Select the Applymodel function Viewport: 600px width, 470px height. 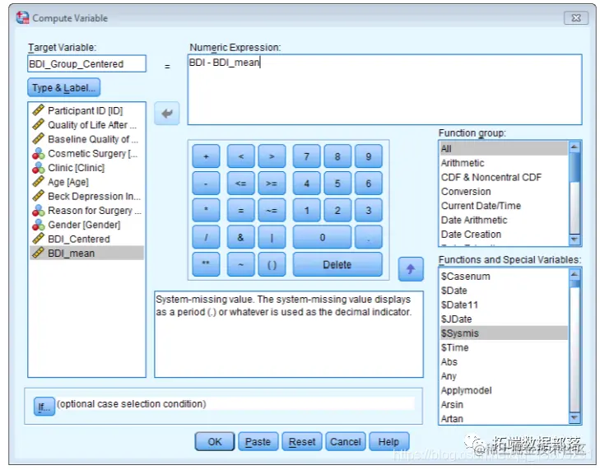click(x=504, y=390)
